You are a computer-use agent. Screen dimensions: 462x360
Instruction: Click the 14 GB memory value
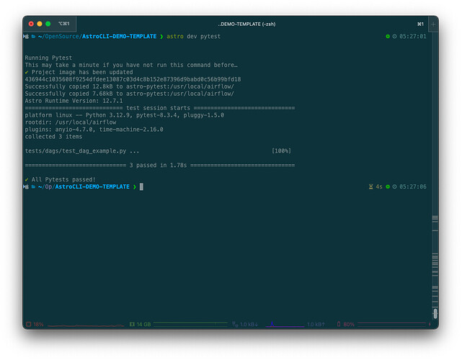coord(143,325)
